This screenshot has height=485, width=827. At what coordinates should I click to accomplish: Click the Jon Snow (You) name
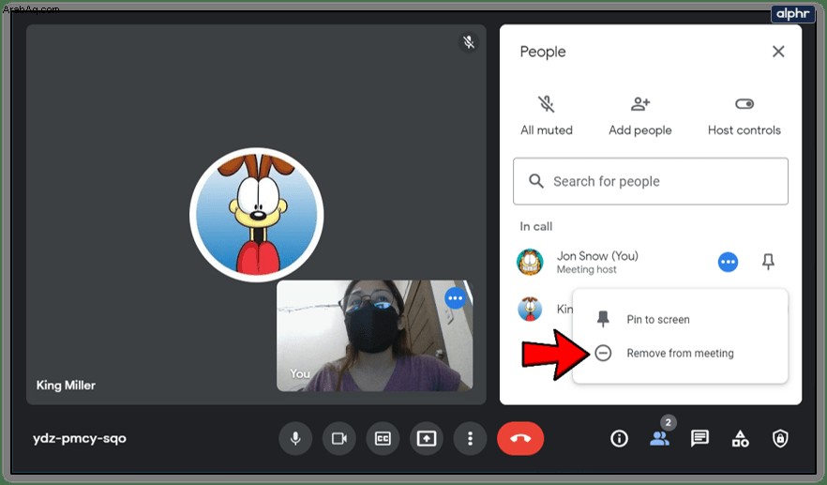[x=597, y=256]
